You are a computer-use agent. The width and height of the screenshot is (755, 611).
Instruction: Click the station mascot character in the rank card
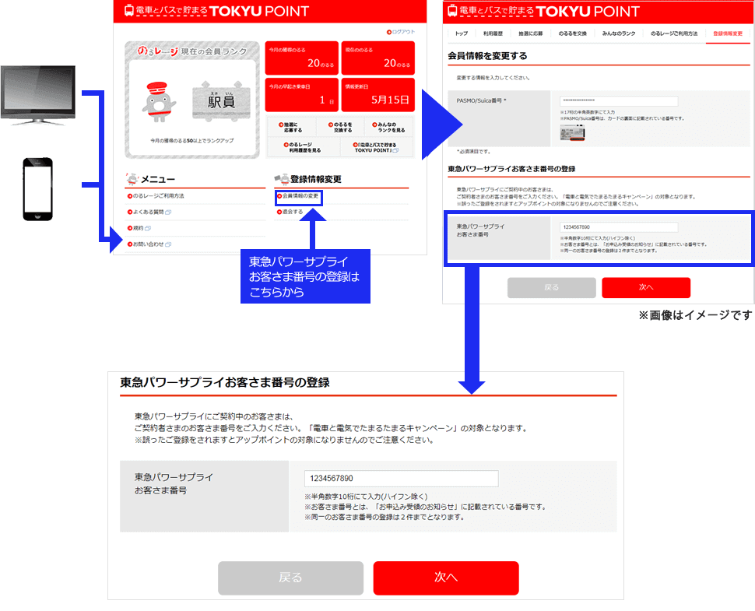click(159, 102)
